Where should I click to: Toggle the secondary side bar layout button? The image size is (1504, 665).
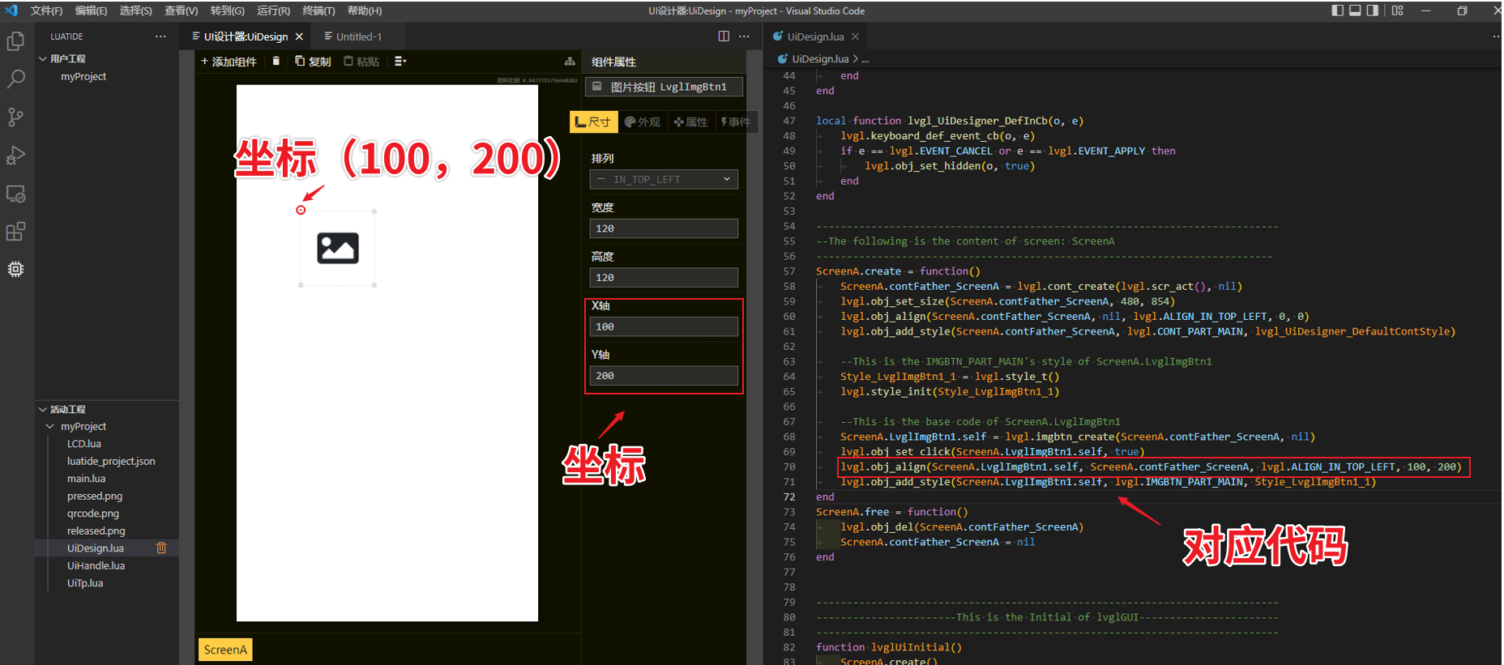point(1372,11)
